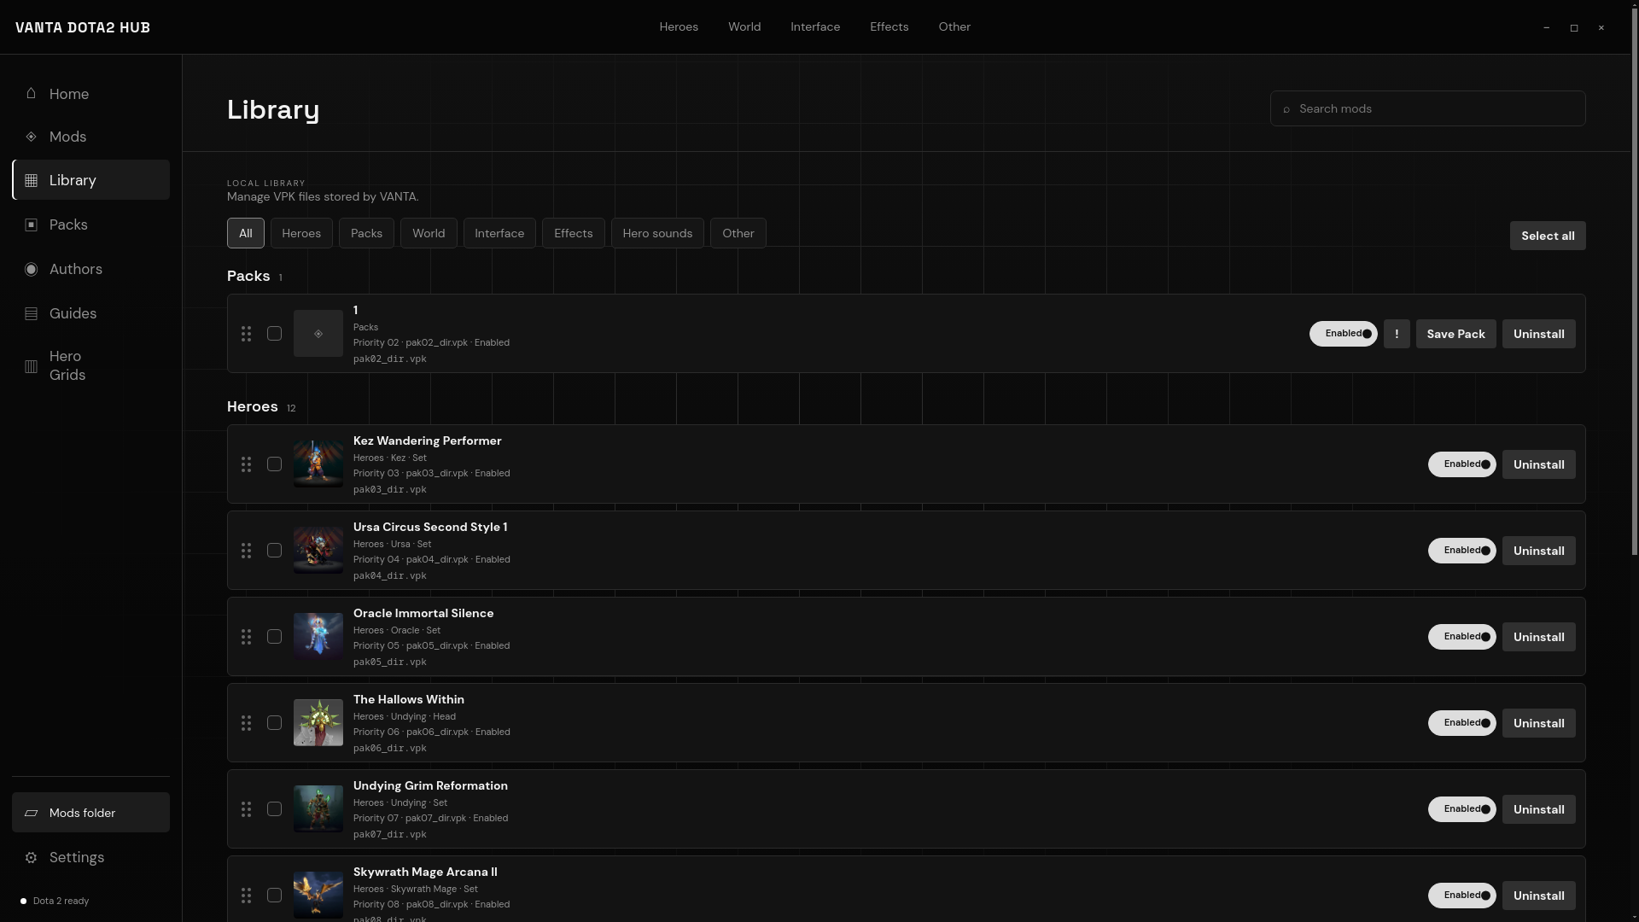1639x922 pixels.
Task: Switch to the All filter tab
Action: tap(246, 233)
